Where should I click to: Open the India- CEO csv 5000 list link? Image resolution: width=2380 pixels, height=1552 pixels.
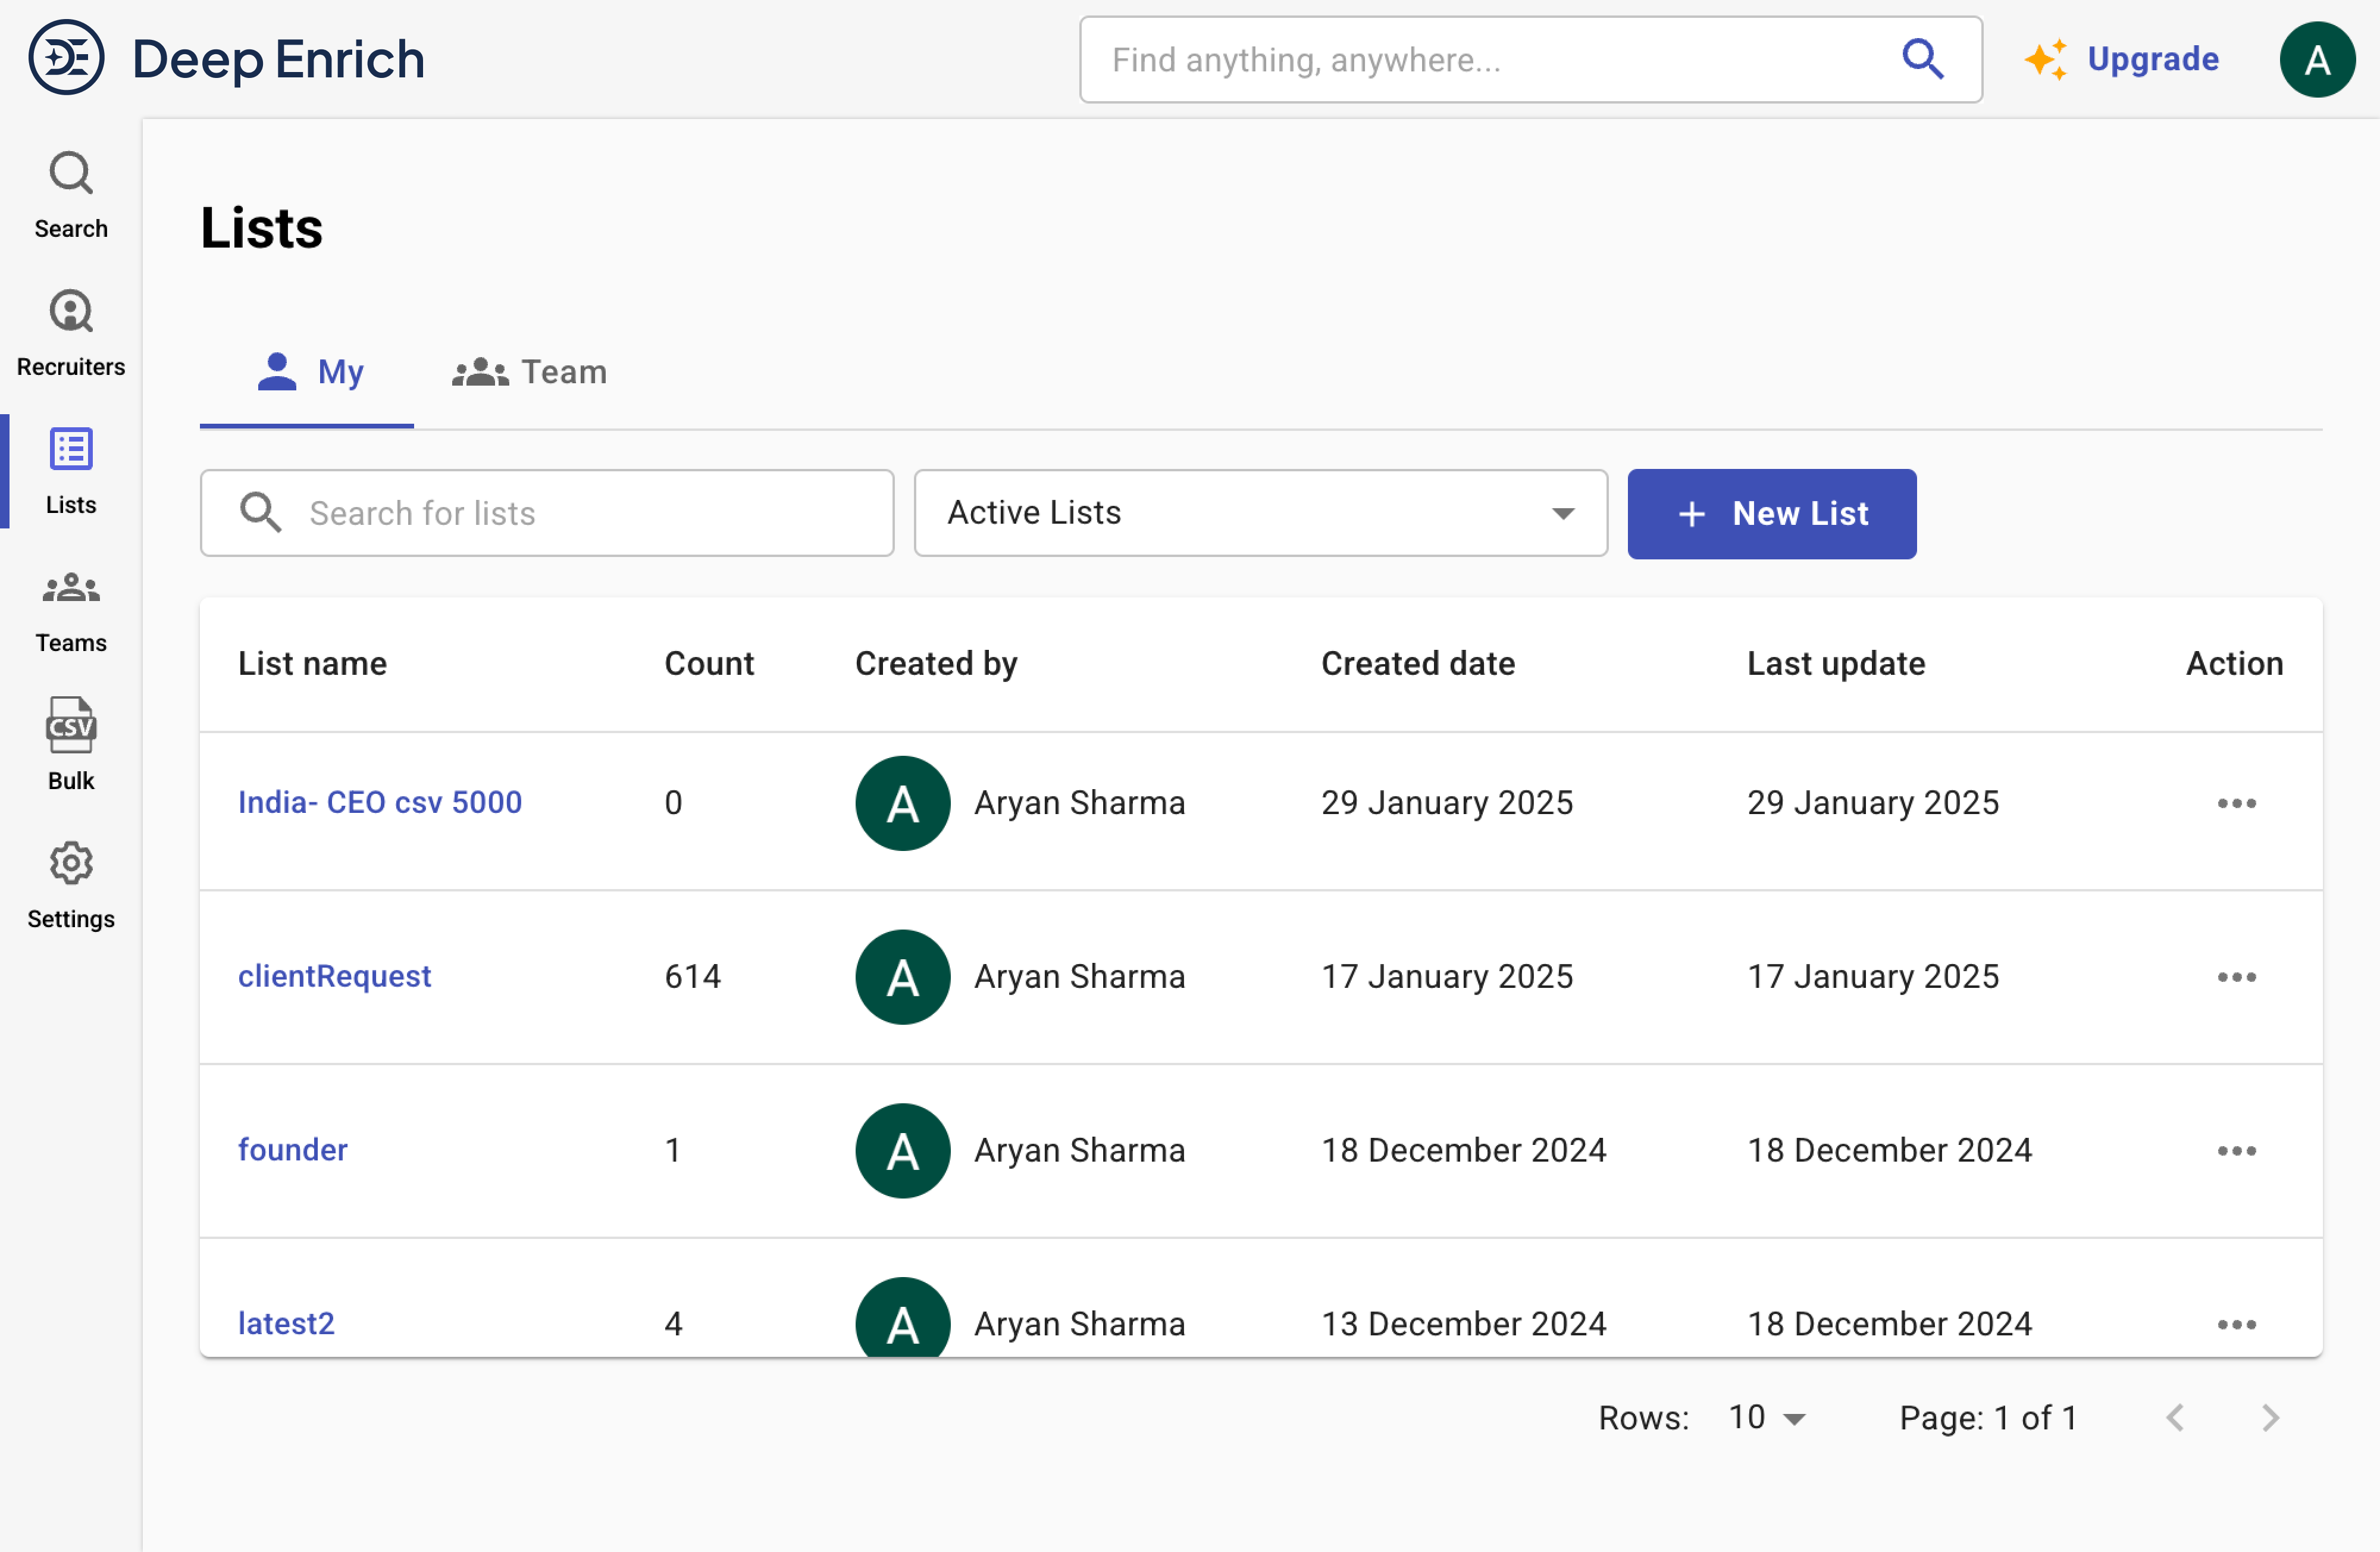(x=379, y=802)
